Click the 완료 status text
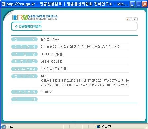 [x=10, y=126]
